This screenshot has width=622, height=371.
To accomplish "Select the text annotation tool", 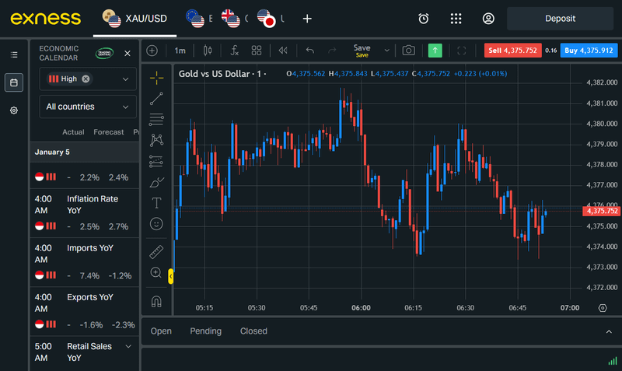I will tap(156, 203).
